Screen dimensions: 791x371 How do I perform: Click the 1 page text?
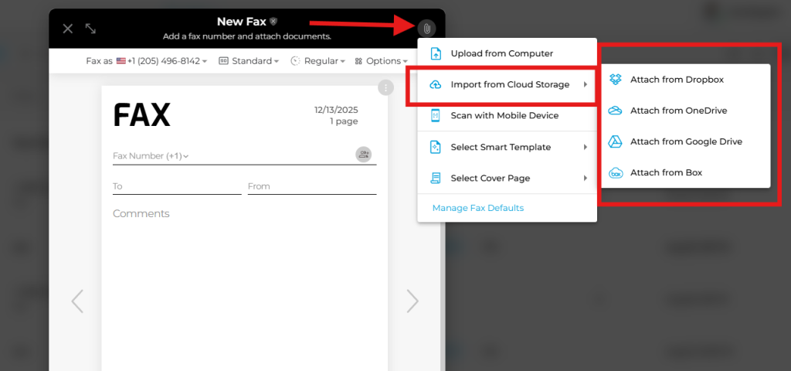click(x=344, y=121)
